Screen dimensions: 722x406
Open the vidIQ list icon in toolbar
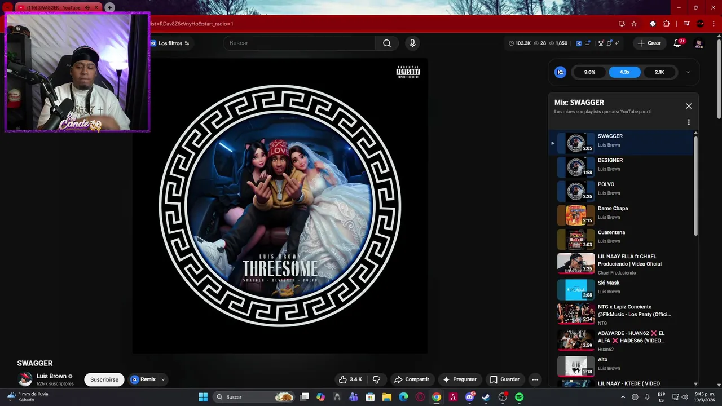[x=588, y=43]
